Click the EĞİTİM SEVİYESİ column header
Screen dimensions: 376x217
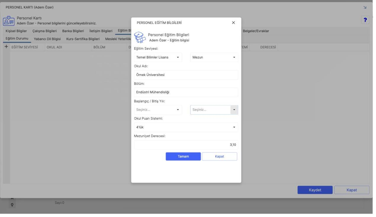click(25, 47)
